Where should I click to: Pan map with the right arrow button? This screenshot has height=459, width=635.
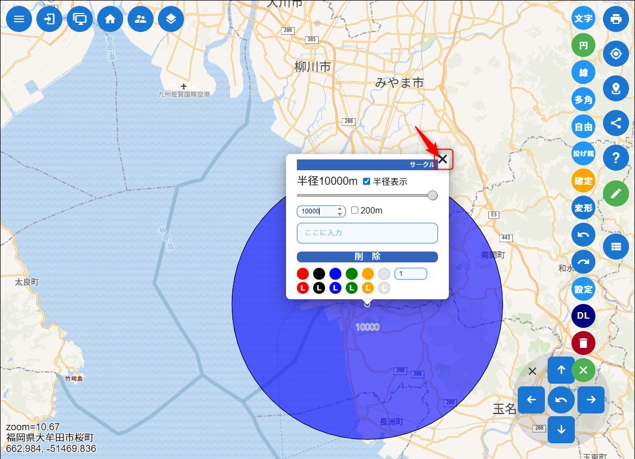point(591,400)
